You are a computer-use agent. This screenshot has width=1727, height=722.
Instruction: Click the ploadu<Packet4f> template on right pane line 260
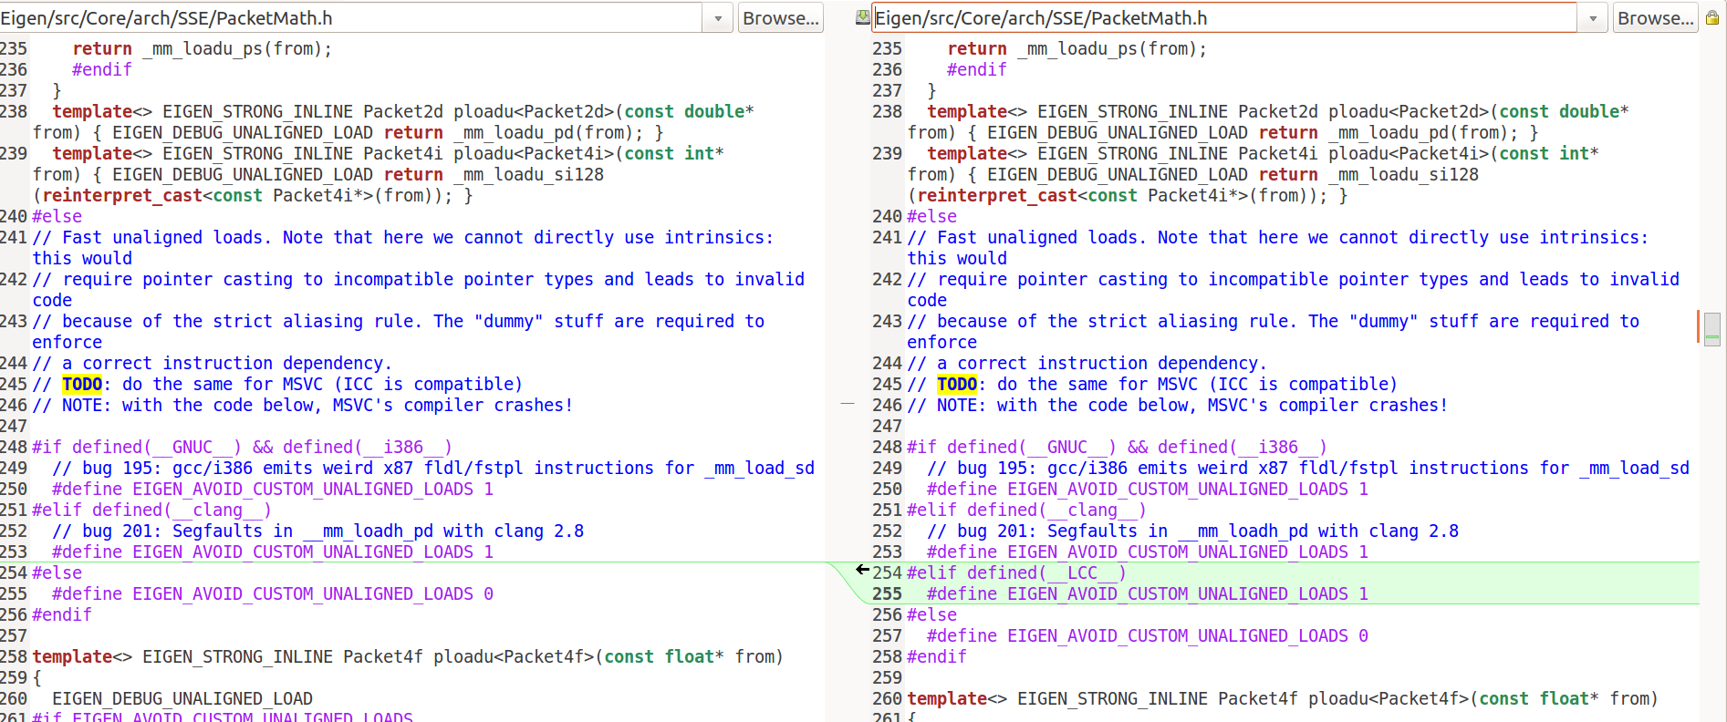(1283, 699)
